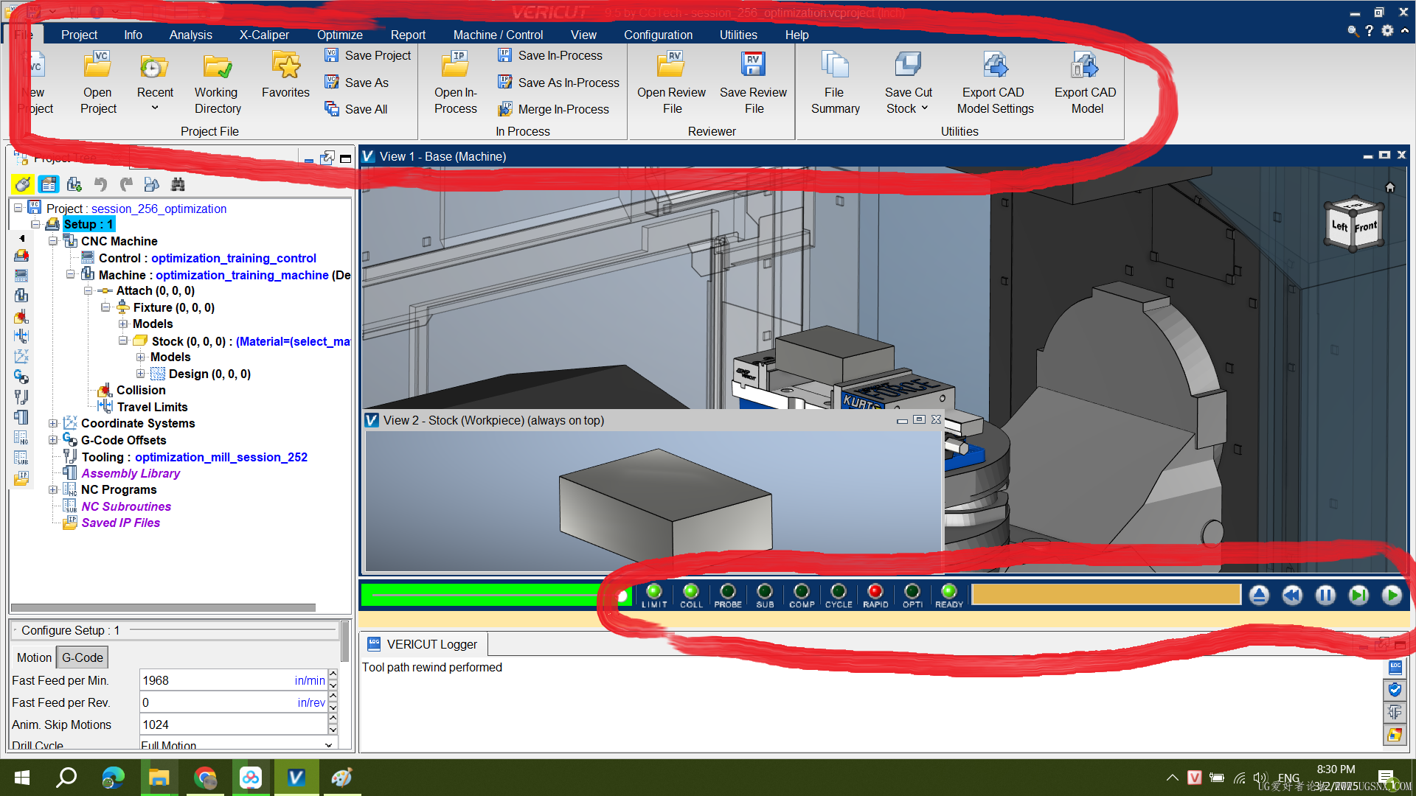Toggle the SUB status light
1416x796 pixels.
[x=765, y=591]
